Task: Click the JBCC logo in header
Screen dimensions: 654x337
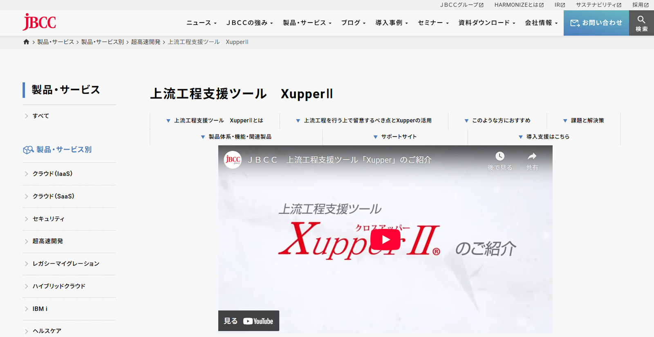Action: 40,22
